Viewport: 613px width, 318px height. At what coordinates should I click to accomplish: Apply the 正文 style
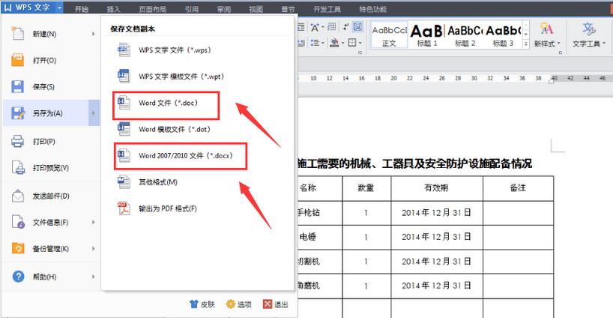click(x=389, y=35)
